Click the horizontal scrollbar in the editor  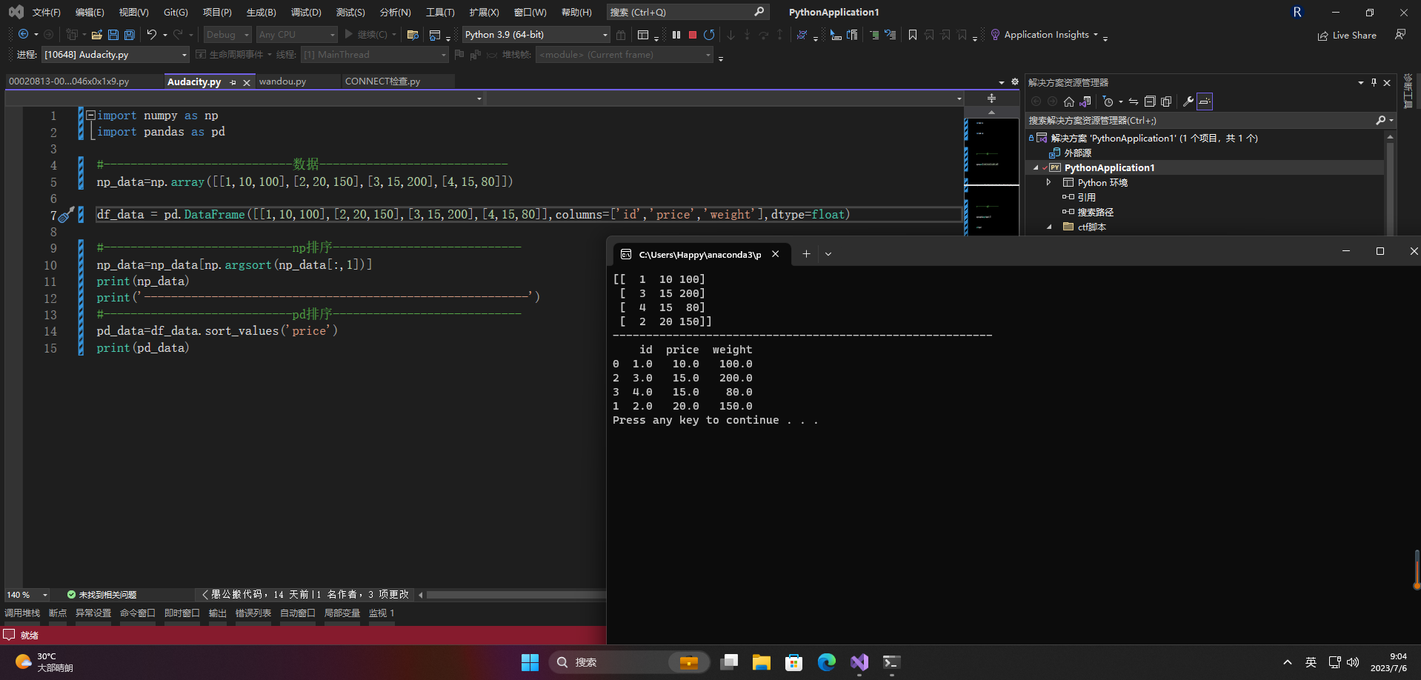(x=516, y=594)
